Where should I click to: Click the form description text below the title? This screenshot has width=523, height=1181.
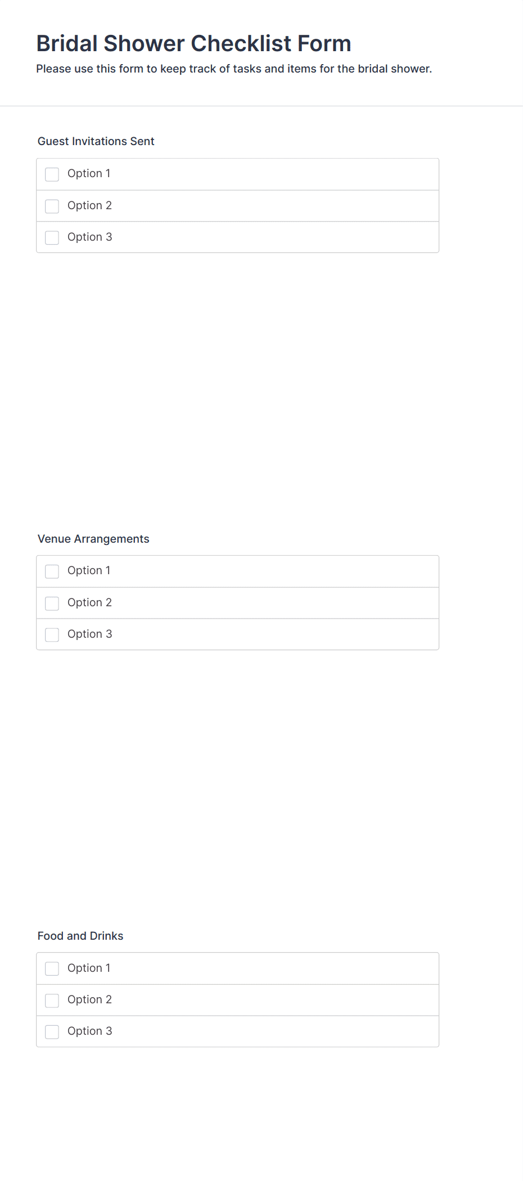[234, 69]
